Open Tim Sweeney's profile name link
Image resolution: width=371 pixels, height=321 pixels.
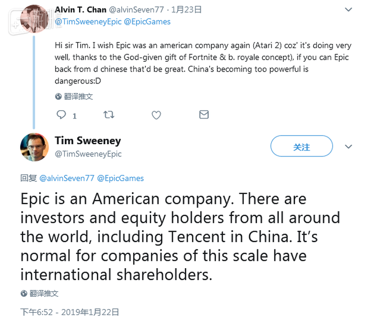[x=88, y=141]
